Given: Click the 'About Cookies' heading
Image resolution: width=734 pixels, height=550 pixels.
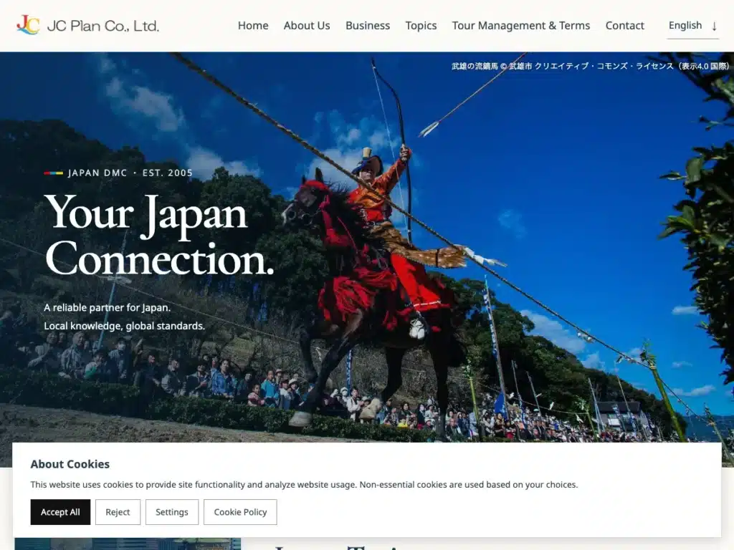Looking at the screenshot, I should tap(70, 464).
